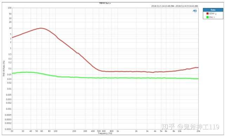225x136 pixels.
Task: Click the "100" frequency axis tick label
Action: (56, 131)
